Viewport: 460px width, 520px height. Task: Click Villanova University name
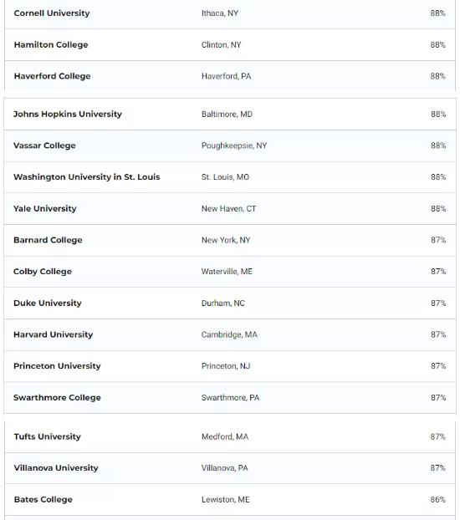click(56, 468)
